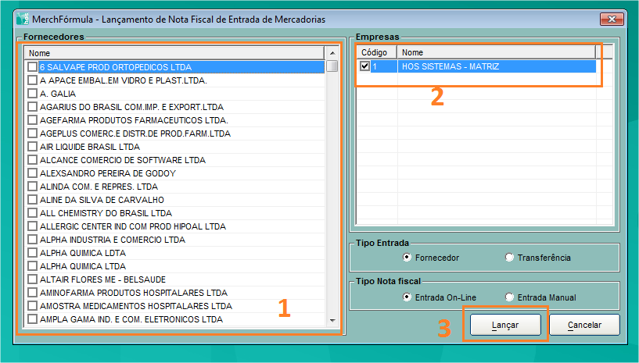The image size is (639, 363).
Task: Sort suppliers by the Nome column header
Action: click(x=172, y=53)
